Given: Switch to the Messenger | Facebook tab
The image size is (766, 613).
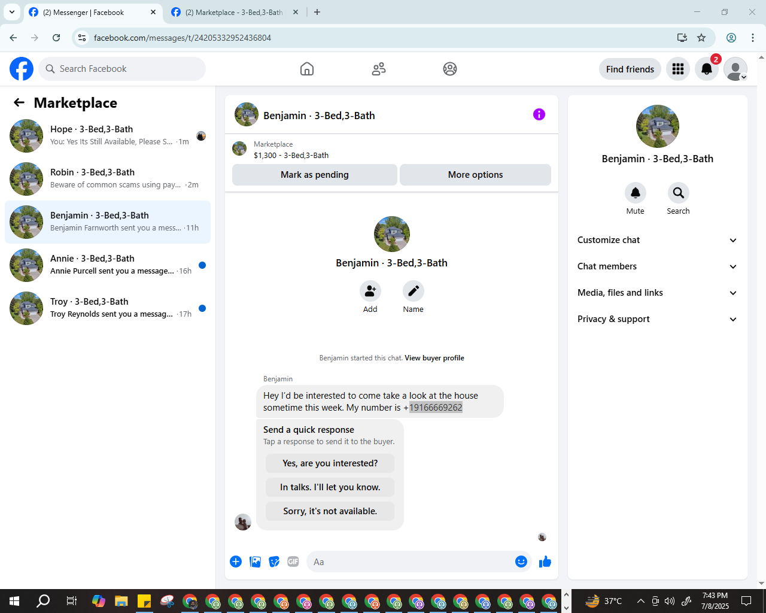Looking at the screenshot, I should point(93,12).
